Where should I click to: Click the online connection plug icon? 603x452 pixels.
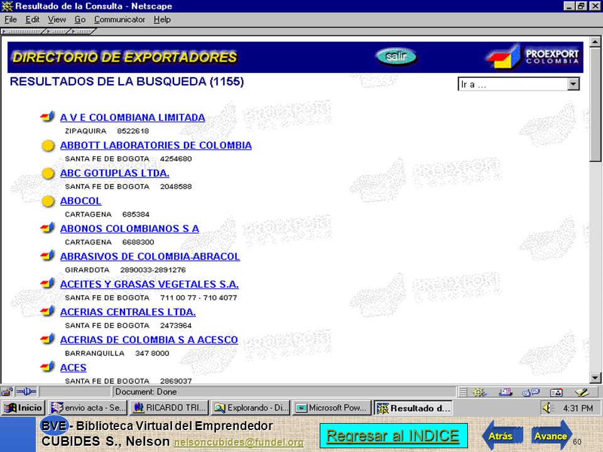click(26, 392)
